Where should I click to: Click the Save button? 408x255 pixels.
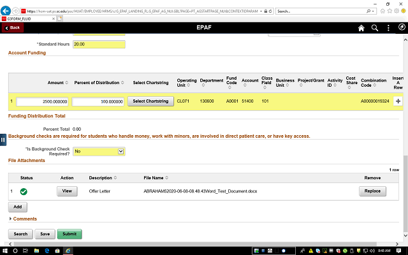tap(45, 234)
